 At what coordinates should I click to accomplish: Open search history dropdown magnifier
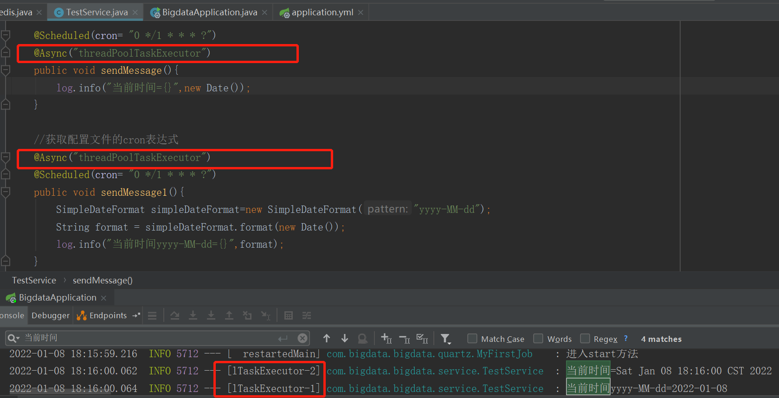tap(13, 338)
